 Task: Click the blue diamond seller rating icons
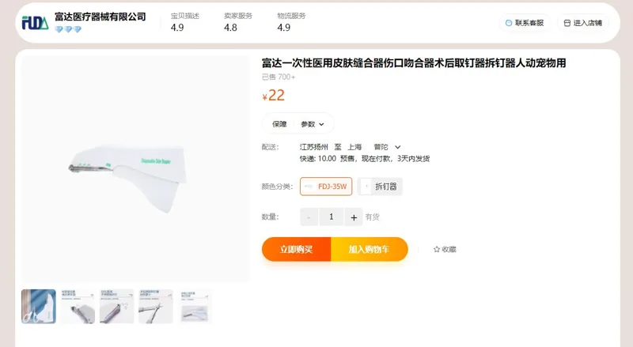pyautogui.click(x=68, y=29)
